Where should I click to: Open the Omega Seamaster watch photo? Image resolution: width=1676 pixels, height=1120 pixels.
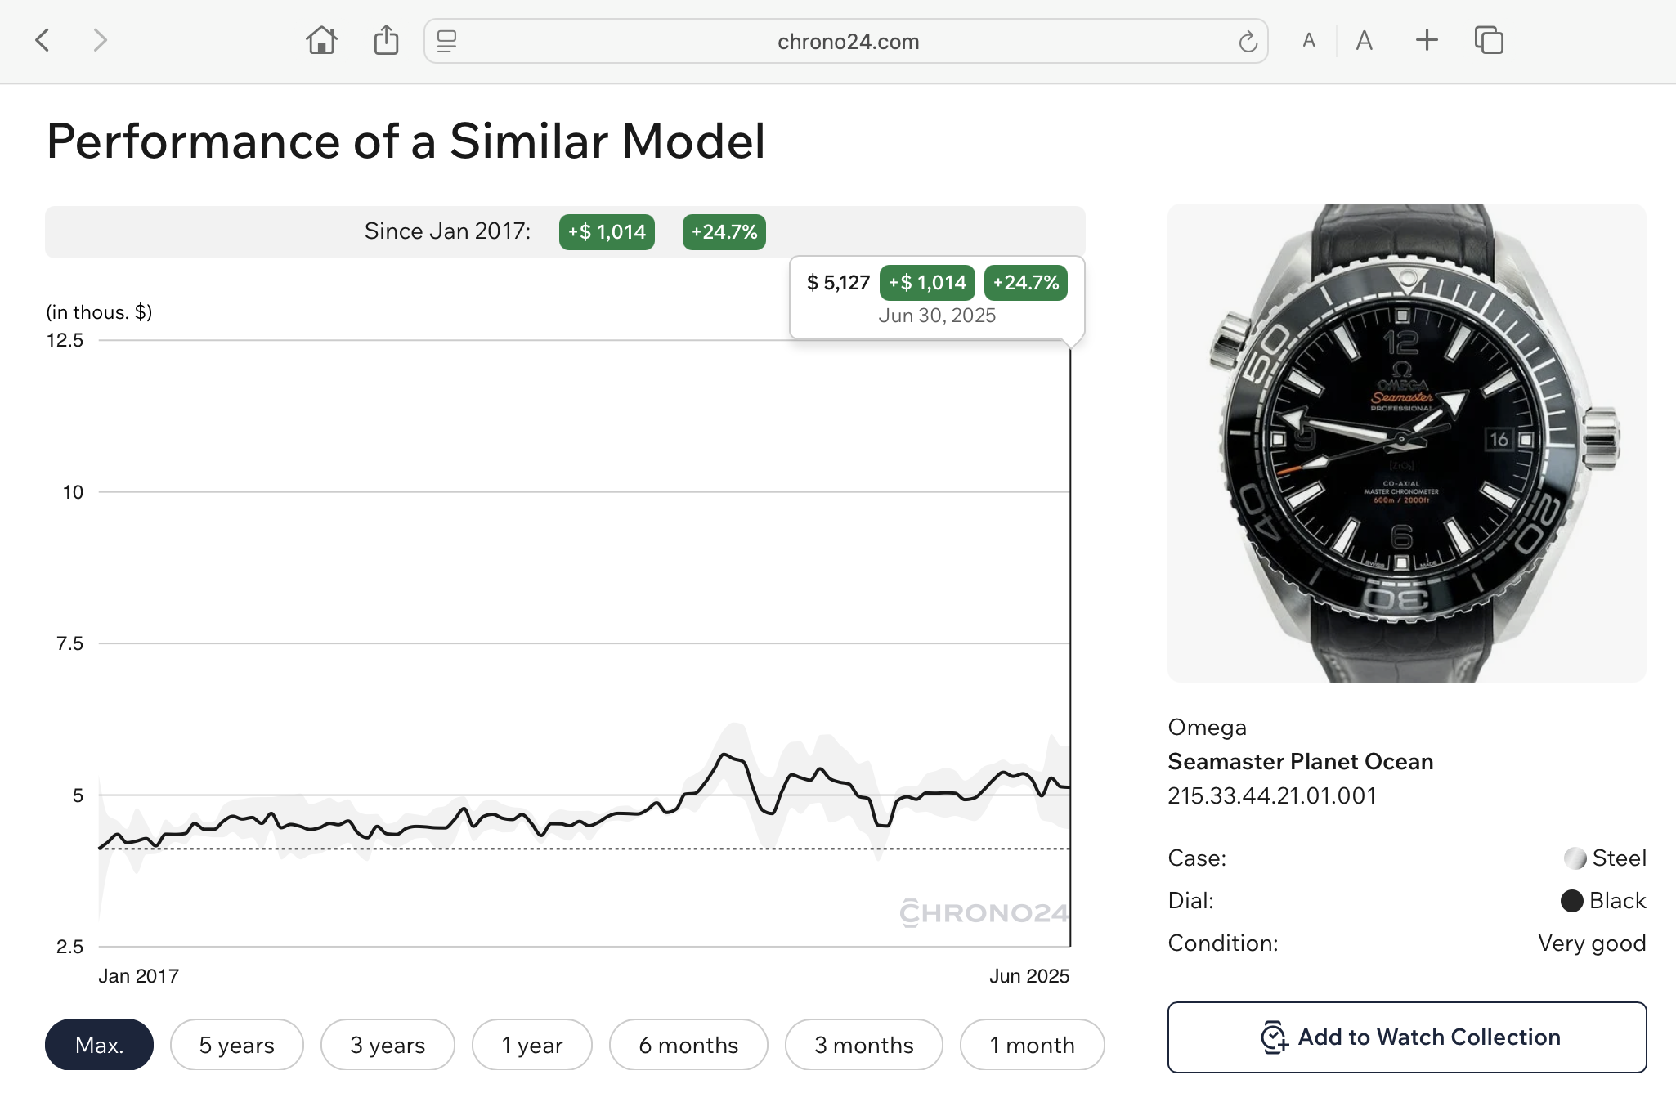click(x=1407, y=442)
